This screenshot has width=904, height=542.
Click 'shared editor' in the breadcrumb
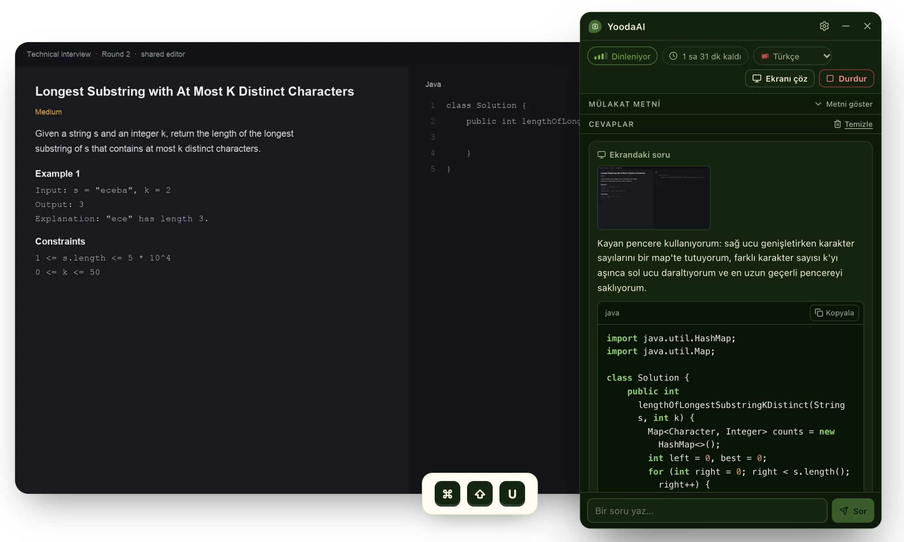pyautogui.click(x=163, y=54)
